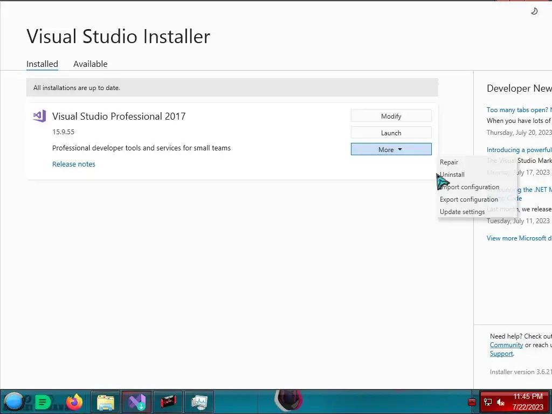
Task: Choose Uninstall from the More menu
Action: coord(452,175)
